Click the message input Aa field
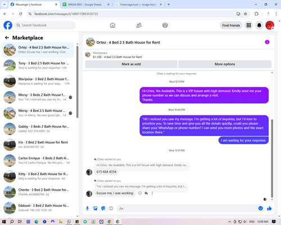This screenshot has height=225, width=281. click(x=187, y=208)
